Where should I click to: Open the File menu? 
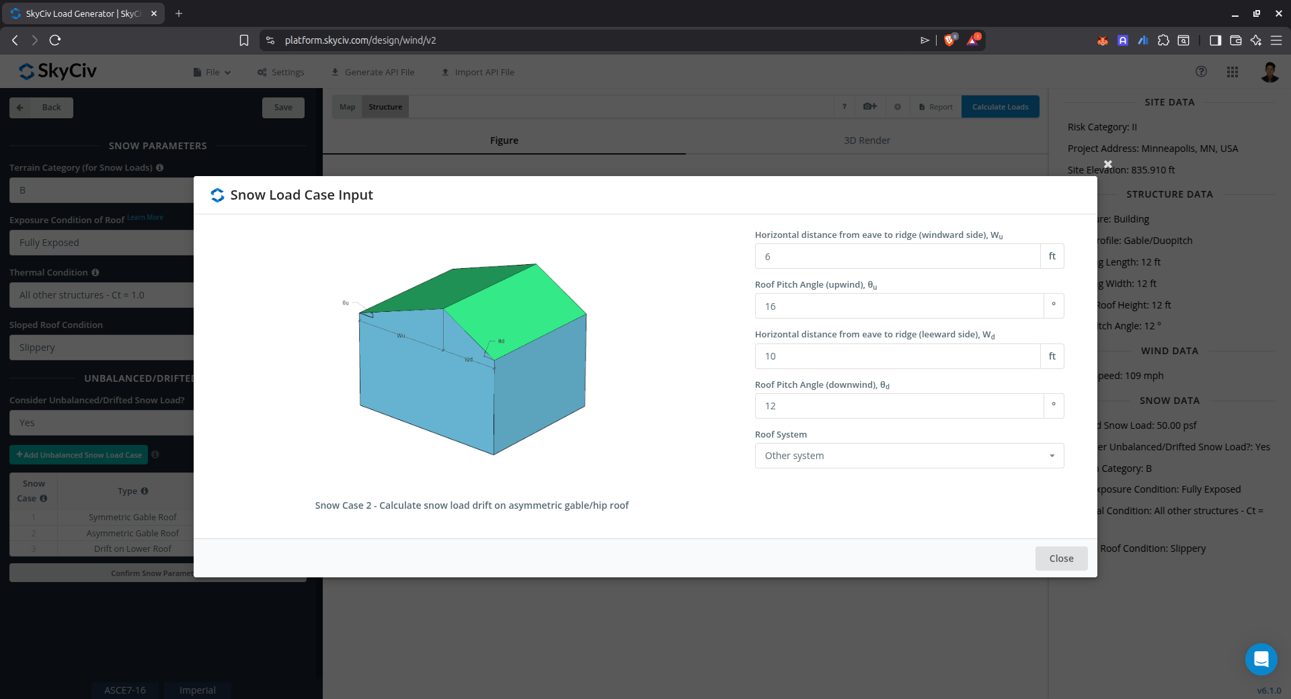(x=212, y=73)
